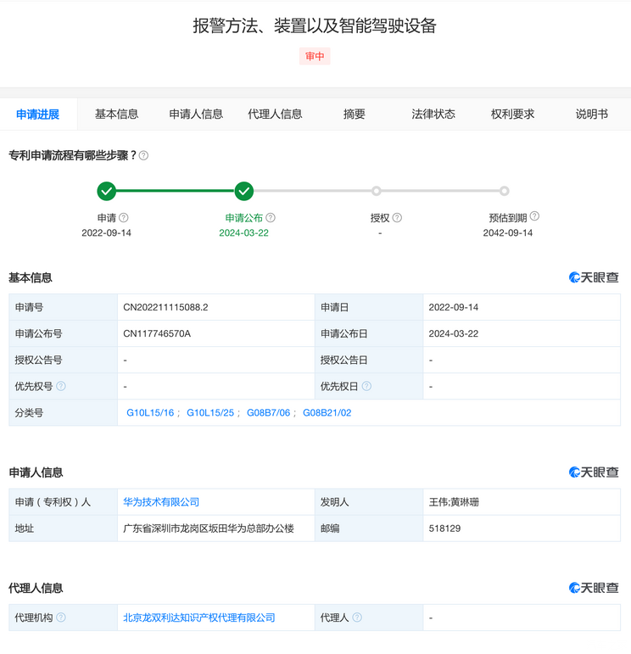Image resolution: width=631 pixels, height=654 pixels.
Task: Click the 天眼查 logo in 基本信息 section
Action: (x=594, y=277)
